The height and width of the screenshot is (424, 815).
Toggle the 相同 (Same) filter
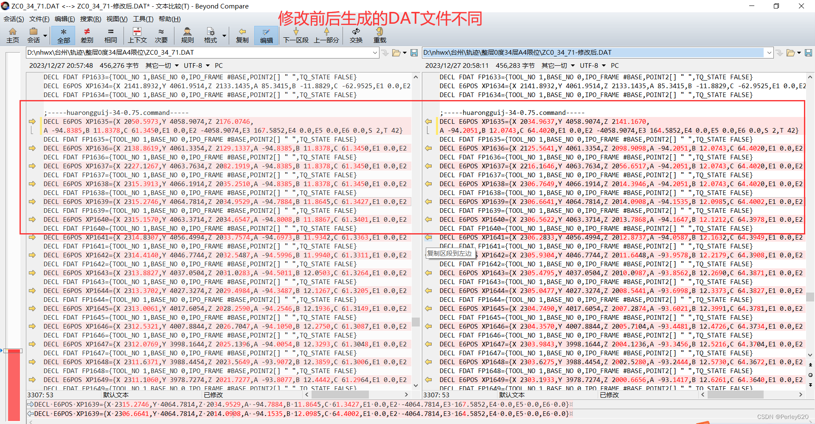tap(111, 35)
